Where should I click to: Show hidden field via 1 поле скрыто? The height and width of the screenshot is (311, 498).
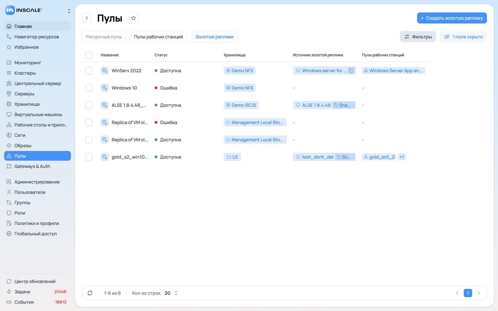pos(463,37)
